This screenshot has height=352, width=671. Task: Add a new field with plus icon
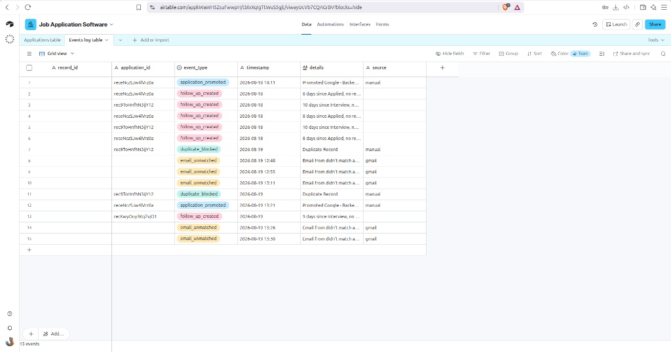pos(442,67)
